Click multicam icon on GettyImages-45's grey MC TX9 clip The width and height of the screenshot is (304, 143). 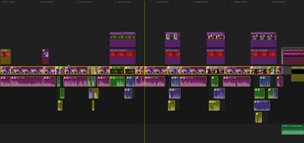pos(208,68)
